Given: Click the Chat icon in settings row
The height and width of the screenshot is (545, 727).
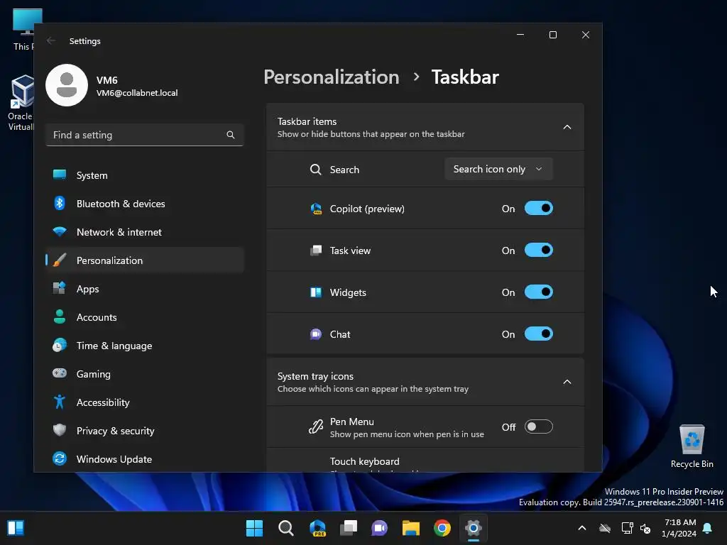Looking at the screenshot, I should click(x=316, y=334).
